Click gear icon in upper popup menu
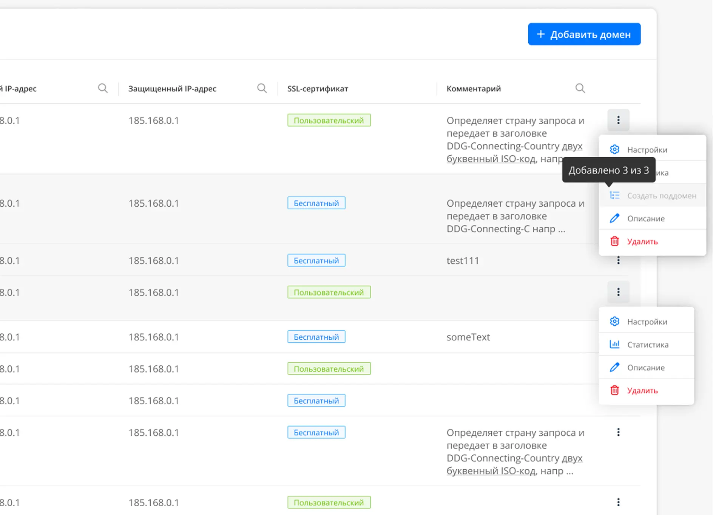The image size is (713, 515). [x=614, y=149]
